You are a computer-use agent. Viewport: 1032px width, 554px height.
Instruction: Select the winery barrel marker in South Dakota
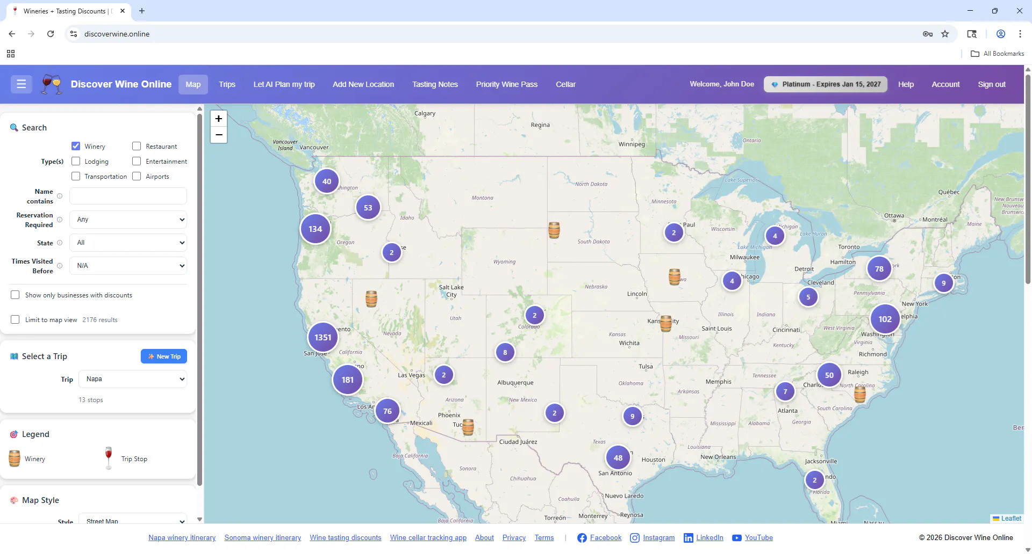click(x=554, y=230)
